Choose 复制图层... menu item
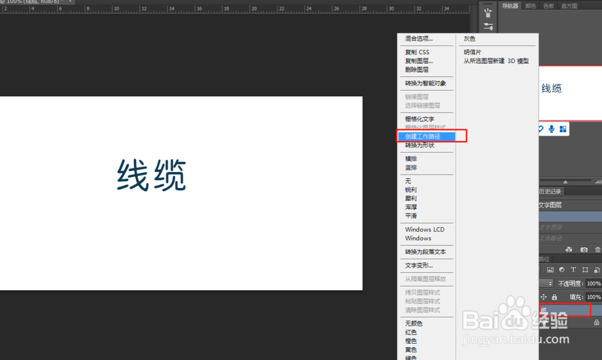Viewport: 602px width, 360px height. (419, 61)
